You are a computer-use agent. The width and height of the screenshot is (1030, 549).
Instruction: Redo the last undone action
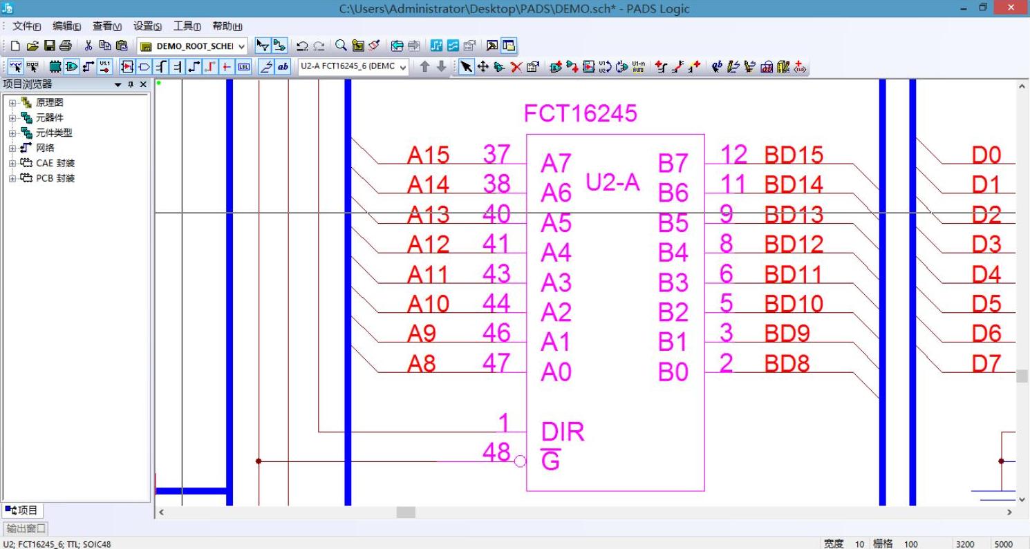click(x=319, y=46)
